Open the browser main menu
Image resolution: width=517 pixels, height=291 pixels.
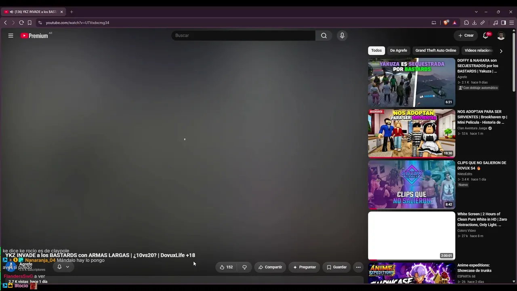point(511,23)
